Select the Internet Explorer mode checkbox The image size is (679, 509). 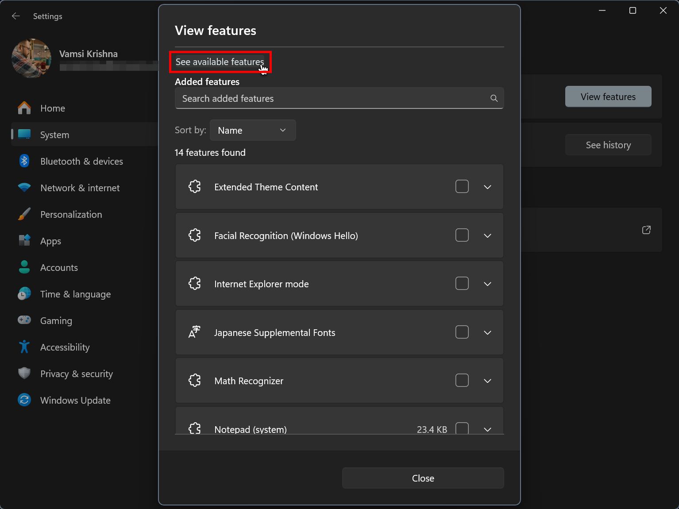pyautogui.click(x=462, y=284)
